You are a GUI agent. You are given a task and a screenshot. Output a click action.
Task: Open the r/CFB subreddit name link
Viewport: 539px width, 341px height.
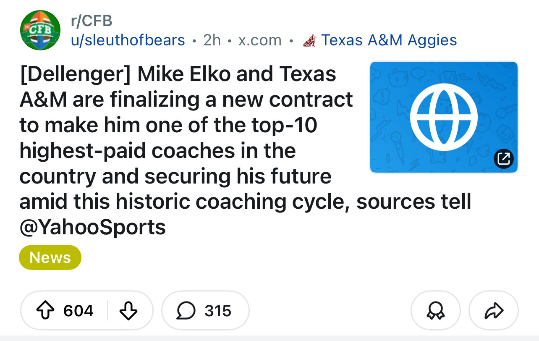(91, 21)
